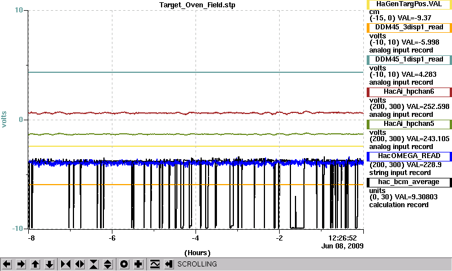
Task: Click the return-to-scrolling arrow icon
Action: 169,264
